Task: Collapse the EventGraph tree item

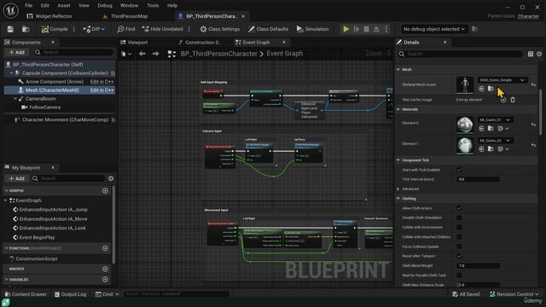Action: coord(6,200)
